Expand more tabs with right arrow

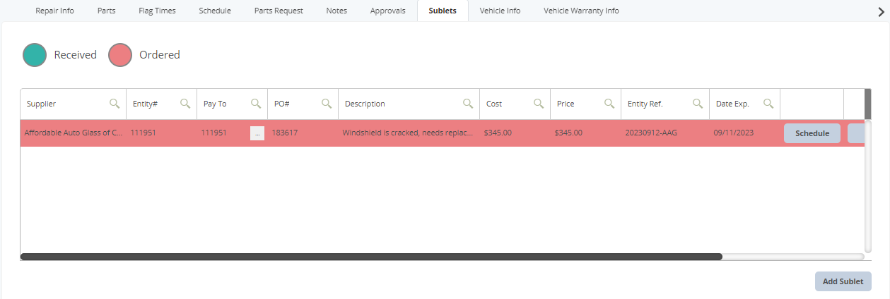[x=881, y=11]
